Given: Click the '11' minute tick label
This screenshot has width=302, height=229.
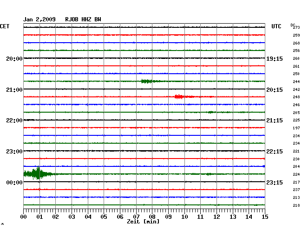Looking at the screenshot, I should [200, 216].
